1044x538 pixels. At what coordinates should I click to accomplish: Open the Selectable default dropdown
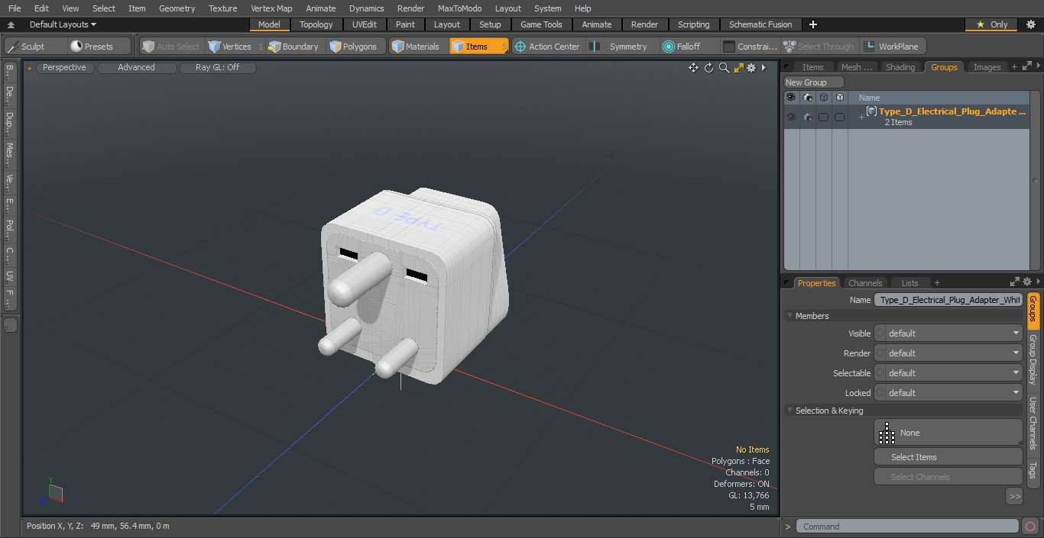coord(948,373)
